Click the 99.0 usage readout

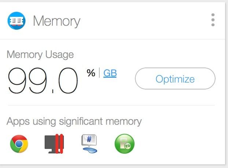(43, 80)
